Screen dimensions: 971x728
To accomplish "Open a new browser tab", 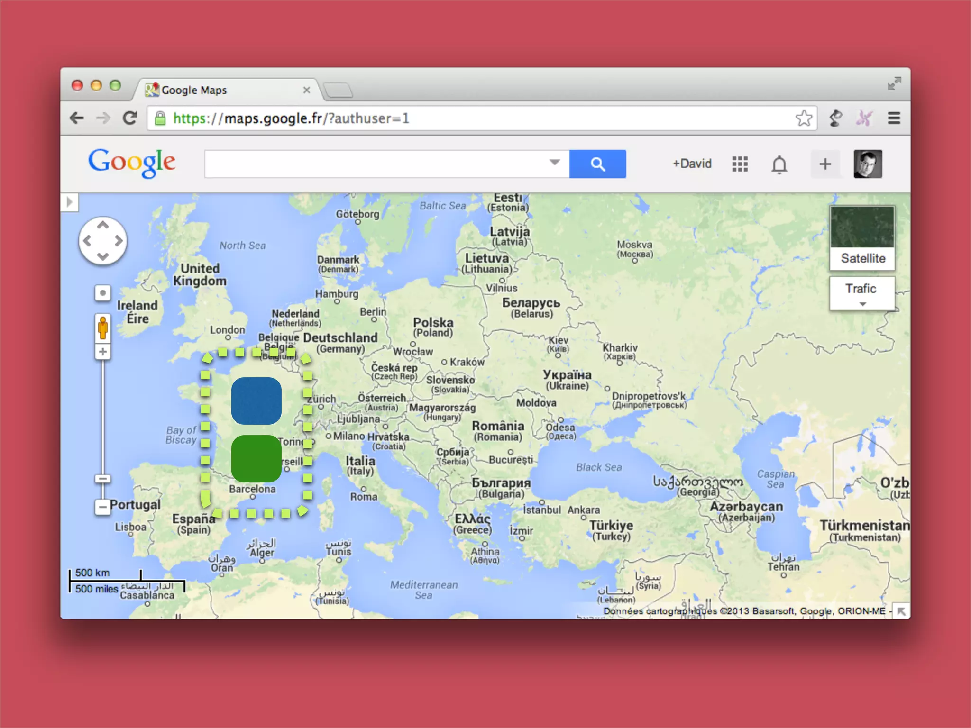I will pos(338,90).
